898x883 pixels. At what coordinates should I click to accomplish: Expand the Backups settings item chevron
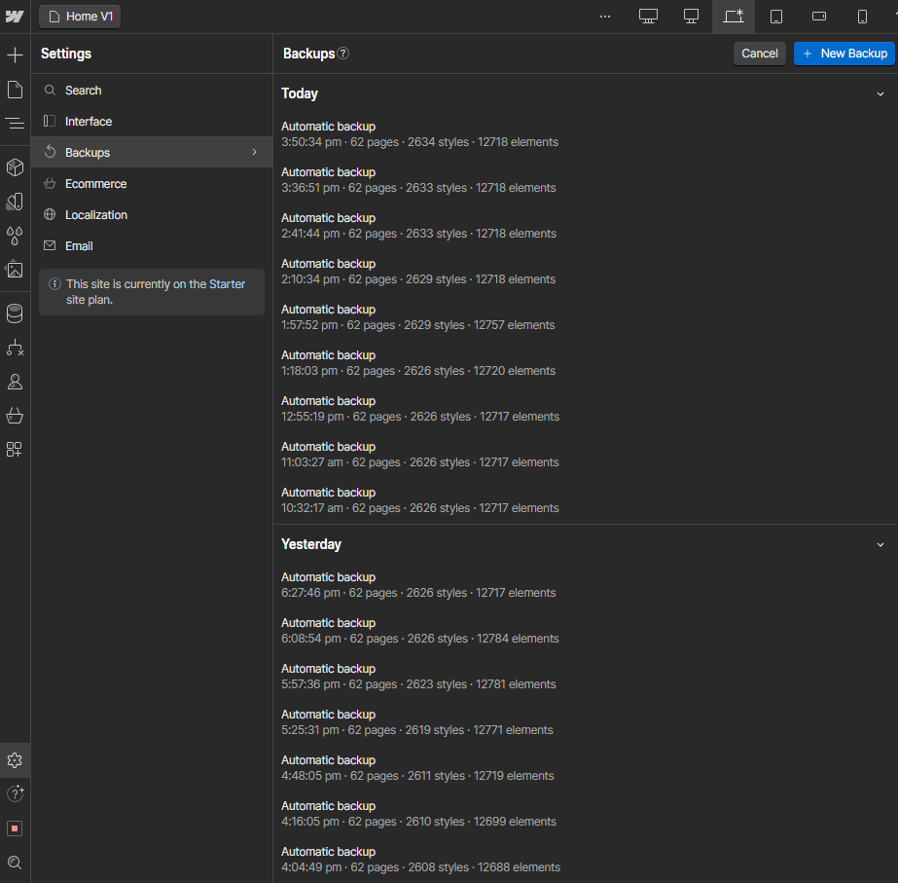coord(254,152)
